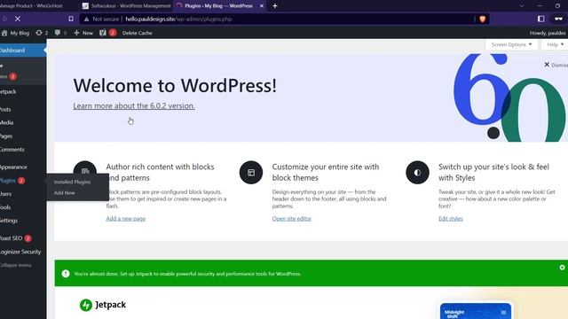Viewport: 568px width, 319px height.
Task: Open the New content menu
Action: coord(83,33)
